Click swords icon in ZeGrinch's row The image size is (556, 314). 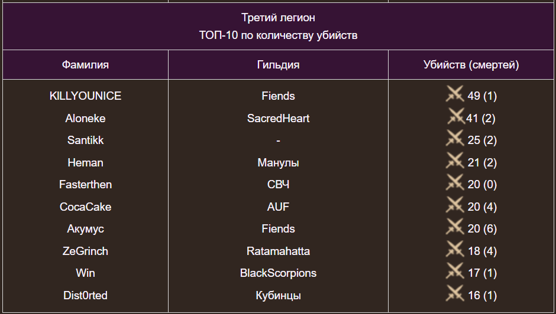455,250
